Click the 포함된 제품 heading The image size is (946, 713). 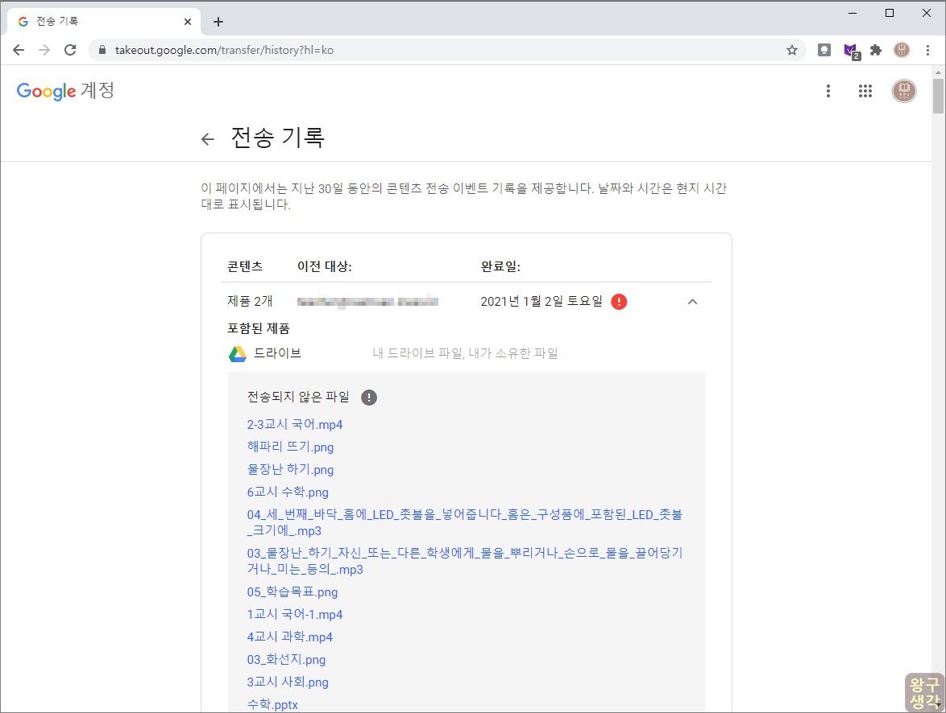[258, 328]
